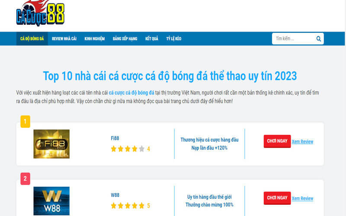Click 'Thương hiệu cá cược hàng đầu' text
Screen dimensions: 346x216
tap(209, 140)
